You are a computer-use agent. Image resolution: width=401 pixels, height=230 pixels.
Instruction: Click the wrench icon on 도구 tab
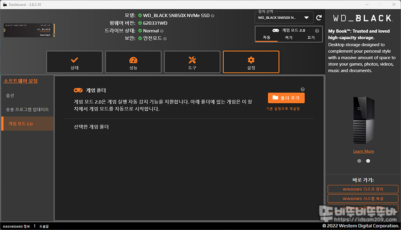coord(192,60)
